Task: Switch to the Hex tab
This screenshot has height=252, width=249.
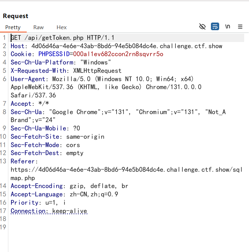Action: pyautogui.click(x=61, y=27)
